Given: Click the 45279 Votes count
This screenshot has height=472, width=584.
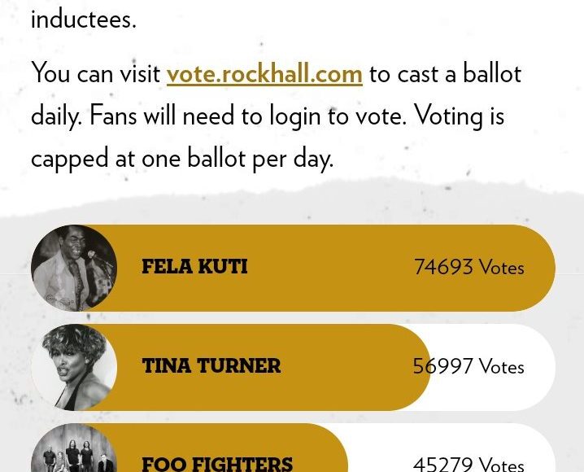Looking at the screenshot, I should [469, 464].
